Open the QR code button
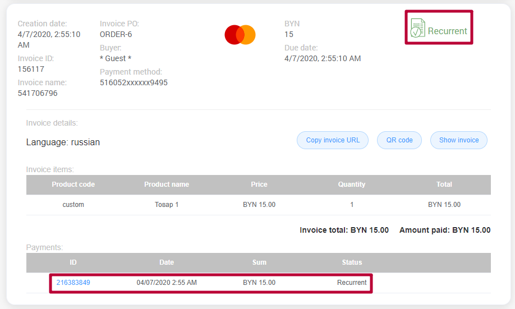This screenshot has height=309, width=515. [x=399, y=140]
